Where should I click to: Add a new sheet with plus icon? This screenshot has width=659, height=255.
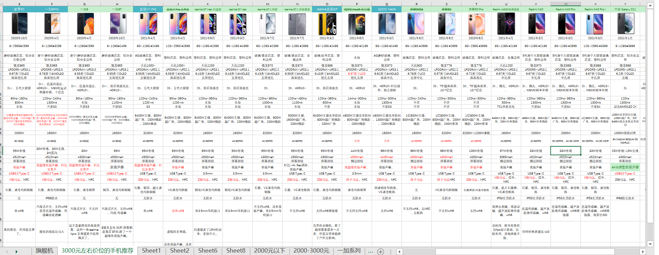pyautogui.click(x=381, y=252)
